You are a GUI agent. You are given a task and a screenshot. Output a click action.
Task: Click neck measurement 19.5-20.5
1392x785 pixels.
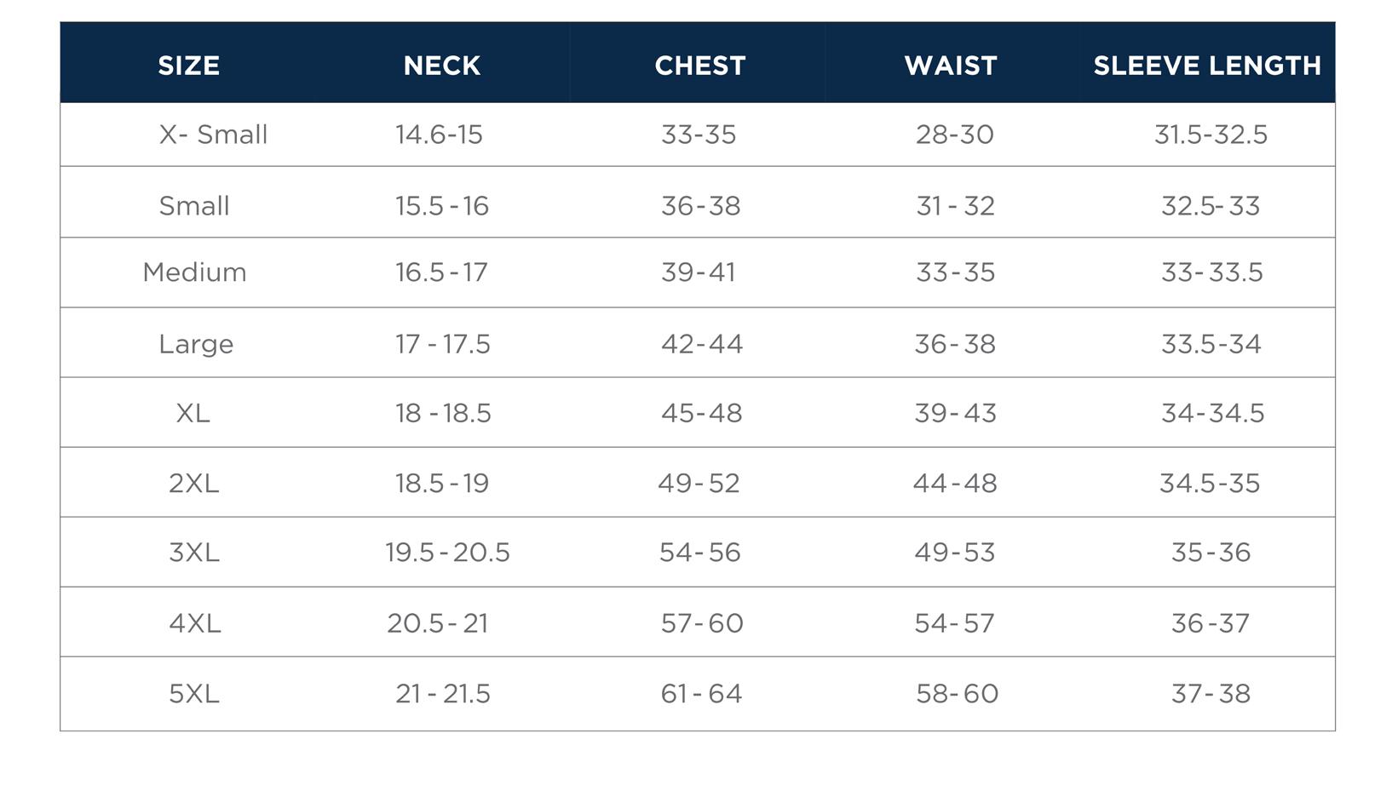point(447,553)
